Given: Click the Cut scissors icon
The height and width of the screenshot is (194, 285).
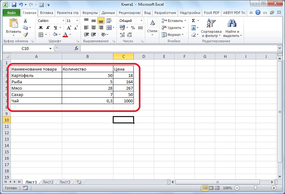Looking at the screenshot, I should click(25, 21).
